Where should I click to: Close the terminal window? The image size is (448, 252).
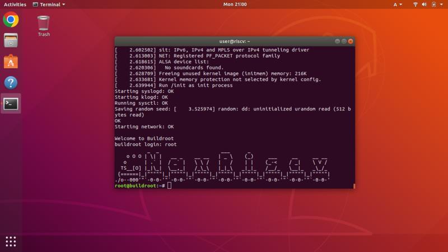click(x=351, y=41)
